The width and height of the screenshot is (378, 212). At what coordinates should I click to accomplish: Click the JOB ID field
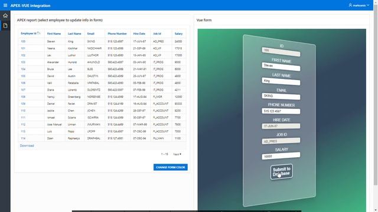point(281,141)
